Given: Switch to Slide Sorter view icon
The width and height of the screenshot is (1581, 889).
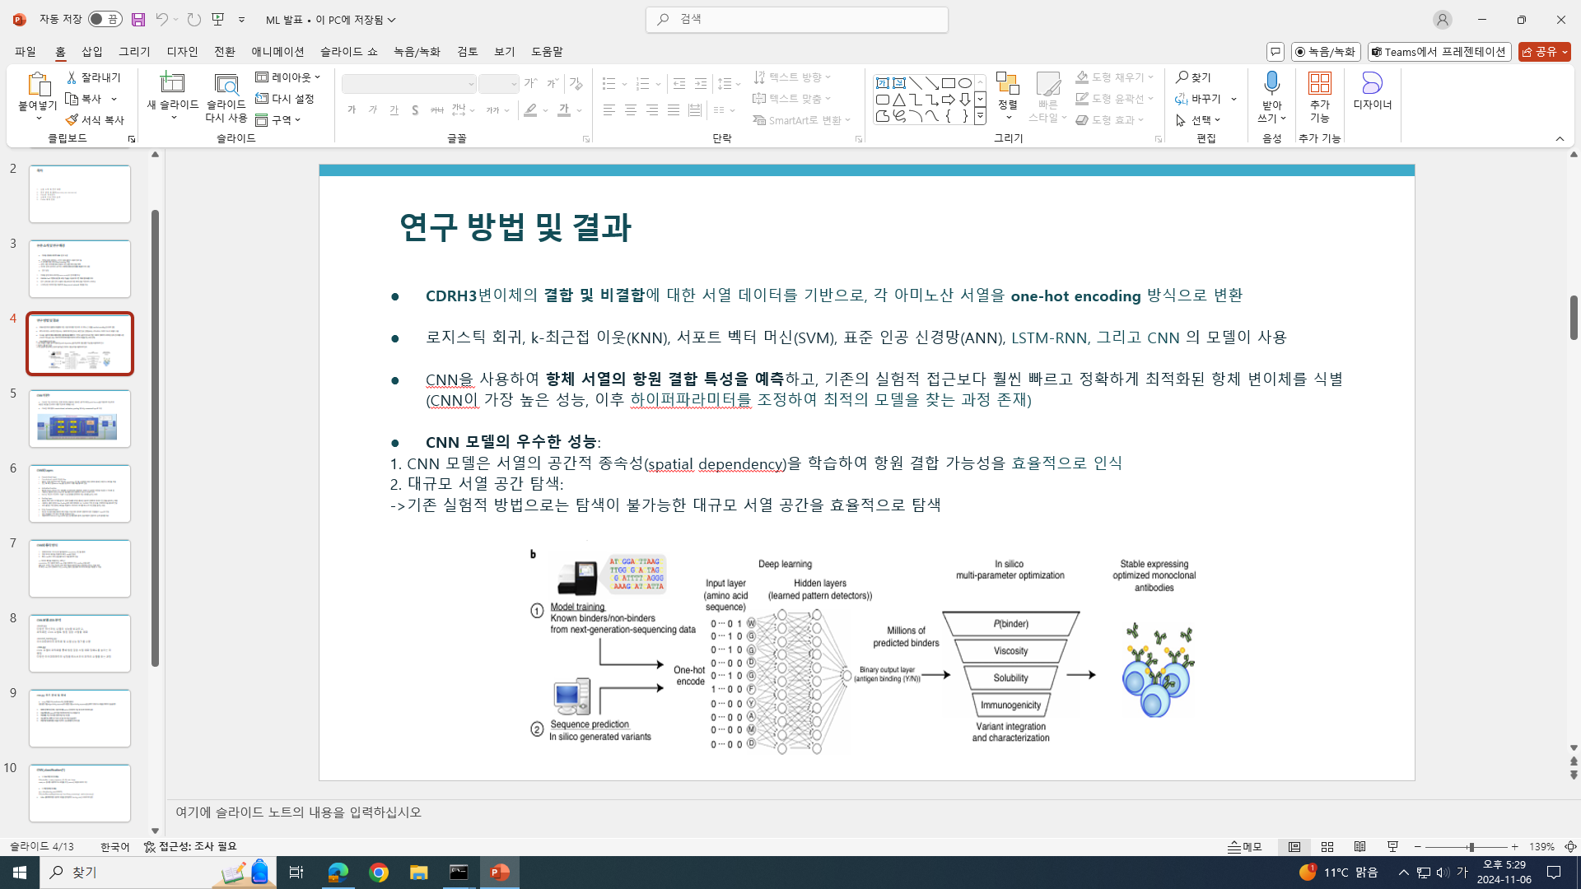Looking at the screenshot, I should coord(1327,846).
